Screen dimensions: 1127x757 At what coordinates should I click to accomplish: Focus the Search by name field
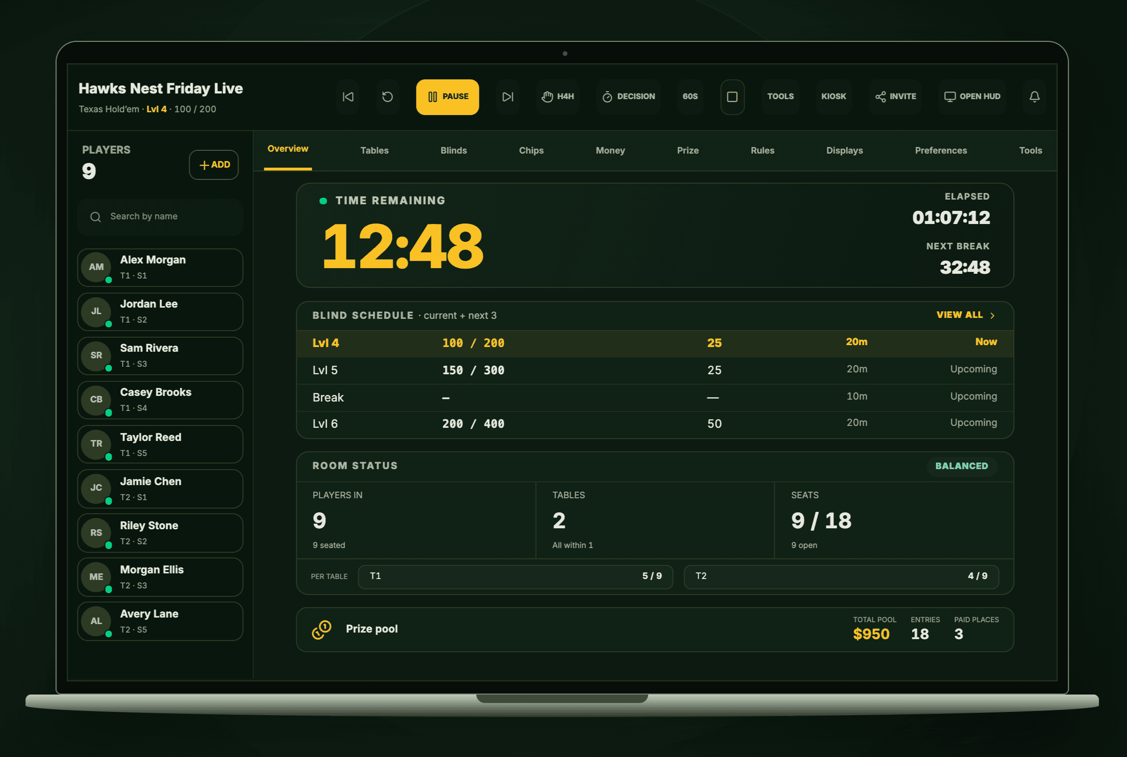pos(160,217)
